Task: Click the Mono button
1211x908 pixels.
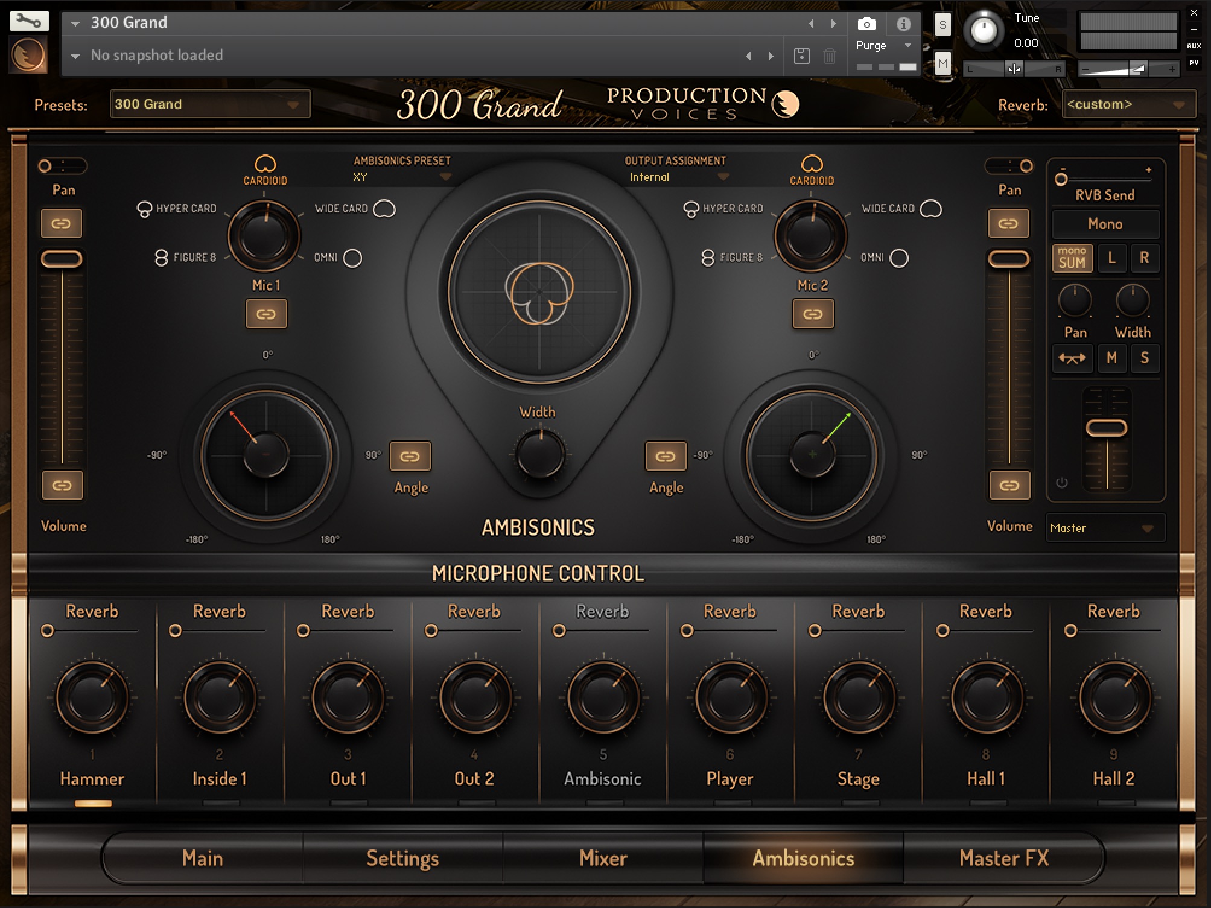Action: coord(1105,224)
